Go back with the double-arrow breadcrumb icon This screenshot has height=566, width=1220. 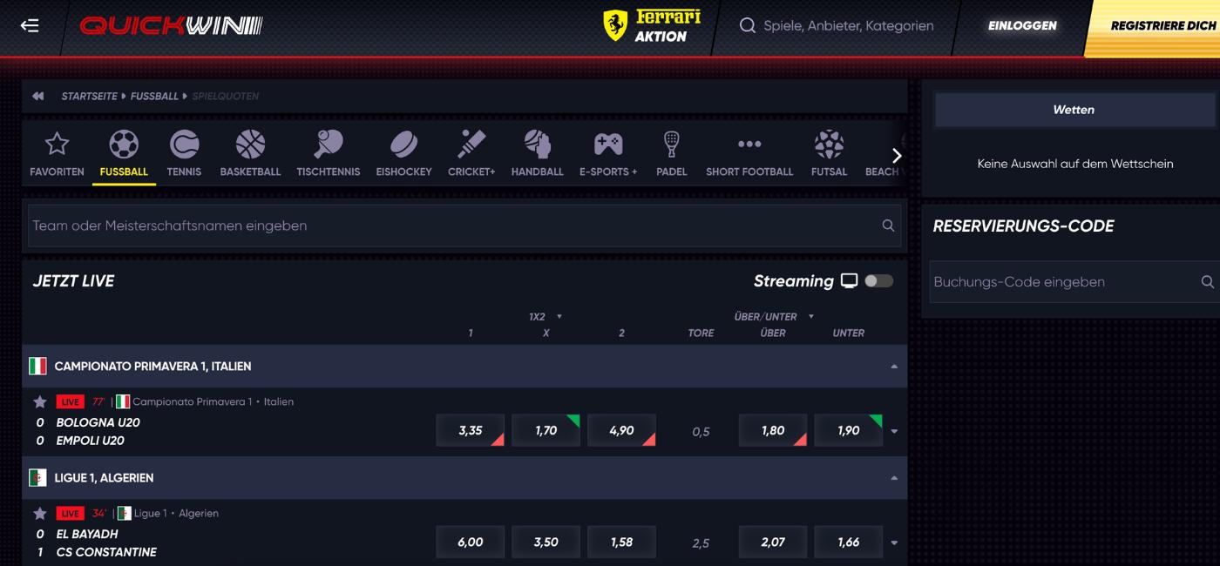click(37, 96)
